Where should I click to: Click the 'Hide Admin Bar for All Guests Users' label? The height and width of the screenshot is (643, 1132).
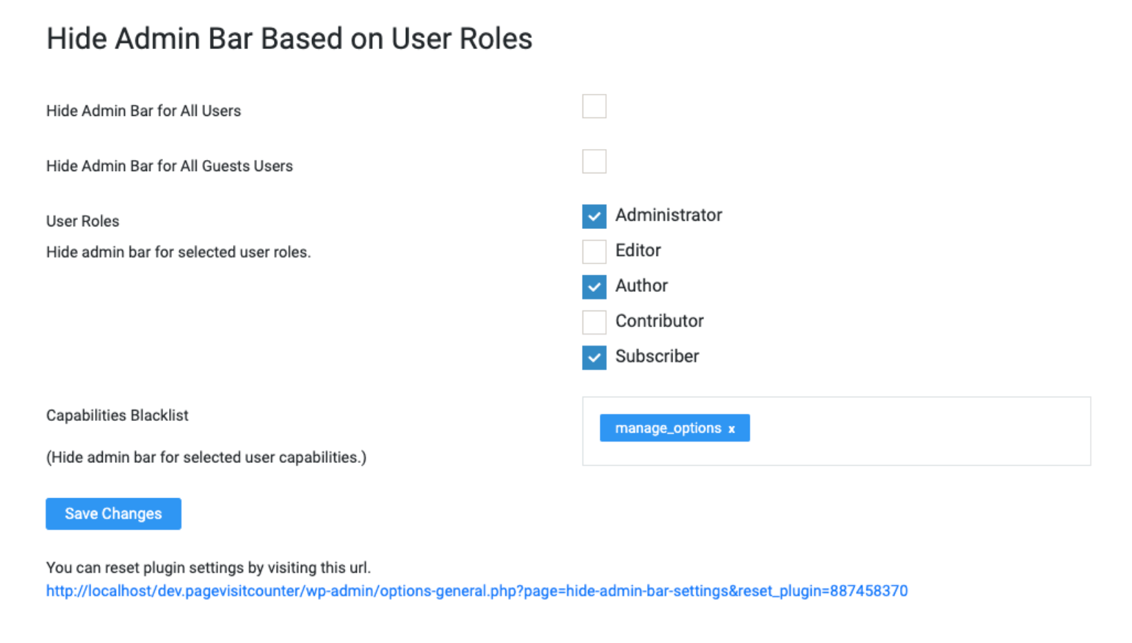tap(169, 166)
